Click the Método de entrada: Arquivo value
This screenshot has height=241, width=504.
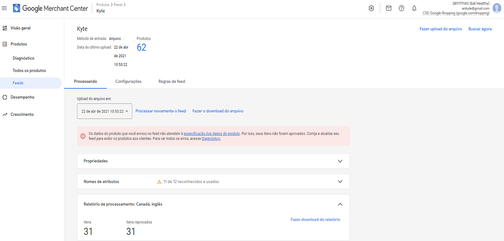click(115, 39)
